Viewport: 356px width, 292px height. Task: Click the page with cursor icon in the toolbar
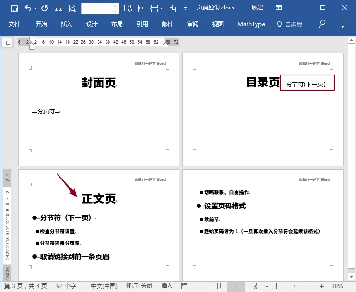128,9
